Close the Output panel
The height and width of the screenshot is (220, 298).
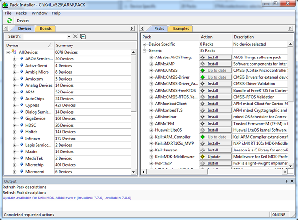pos(292,181)
